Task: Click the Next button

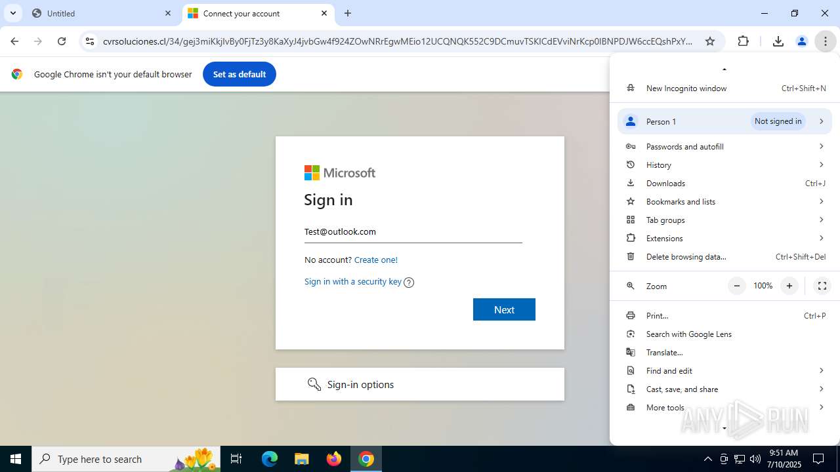Action: (x=504, y=309)
